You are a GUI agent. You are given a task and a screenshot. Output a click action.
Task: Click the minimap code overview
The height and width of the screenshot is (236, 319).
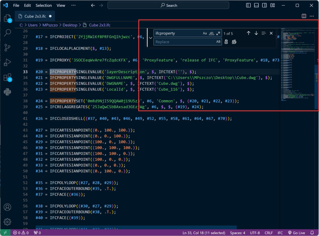[x=298, y=65]
